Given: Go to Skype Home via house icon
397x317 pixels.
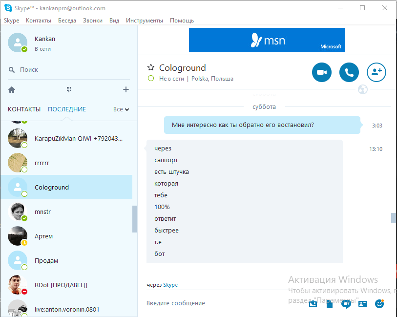Looking at the screenshot, I should click(x=12, y=90).
